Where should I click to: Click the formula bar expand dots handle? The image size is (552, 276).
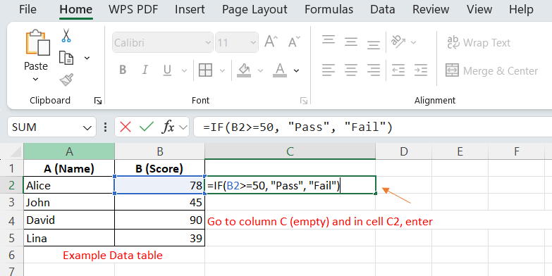click(105, 127)
